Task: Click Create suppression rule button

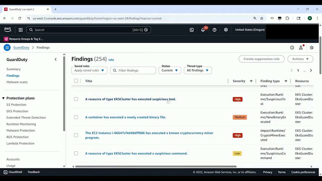Action: [262, 59]
